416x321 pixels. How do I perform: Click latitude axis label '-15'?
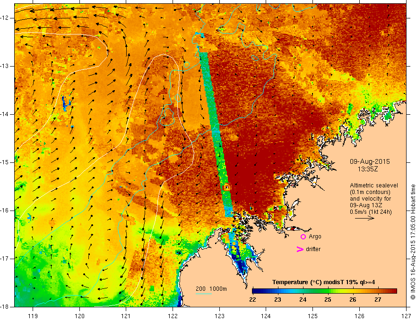[5, 162]
